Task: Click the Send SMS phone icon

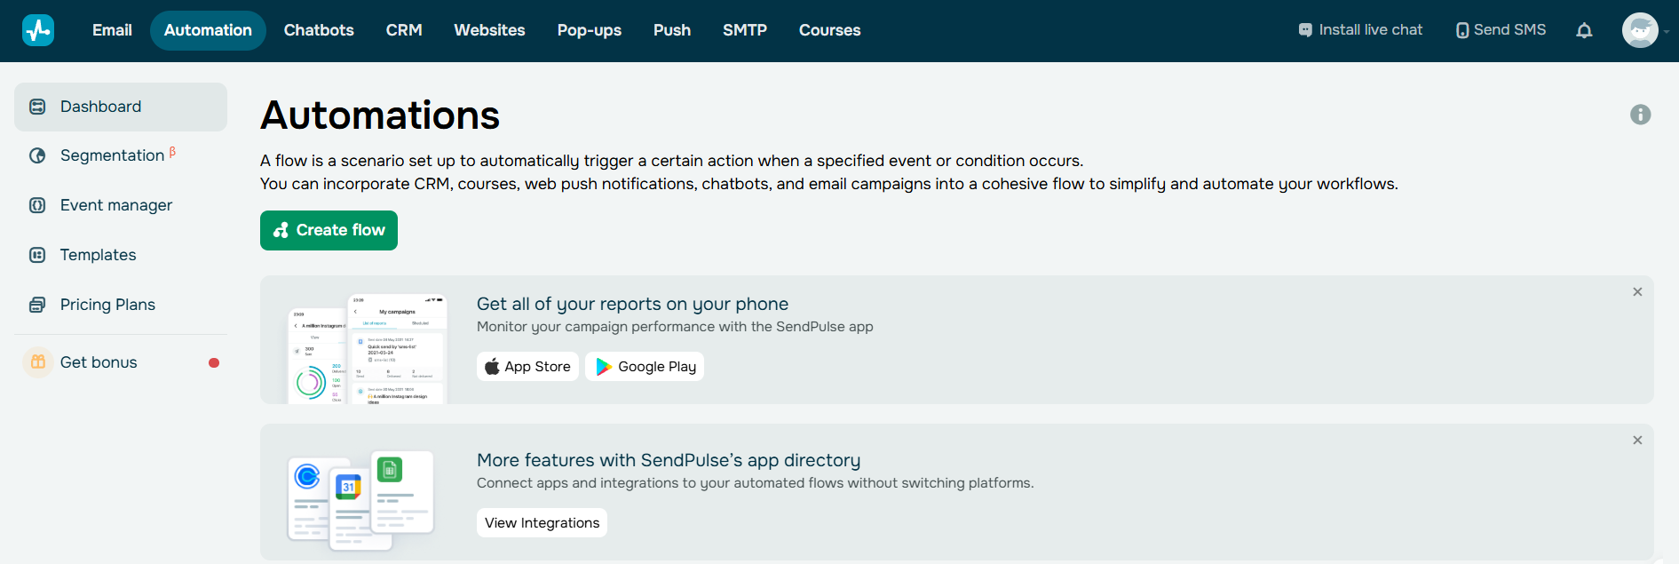Action: click(1462, 30)
